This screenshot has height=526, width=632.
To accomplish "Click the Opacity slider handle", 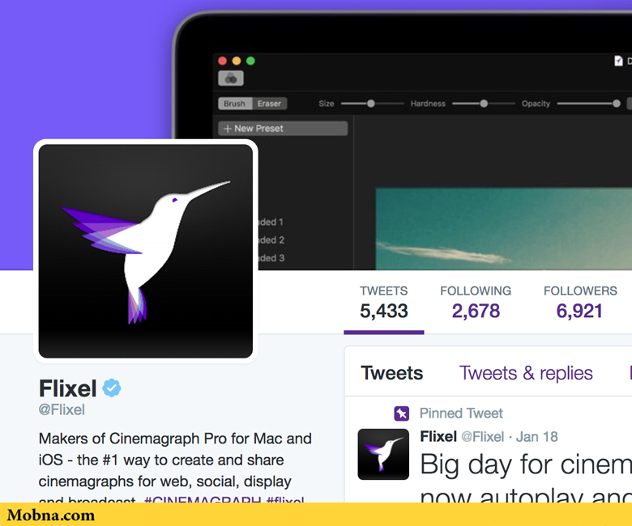I will coord(617,104).
